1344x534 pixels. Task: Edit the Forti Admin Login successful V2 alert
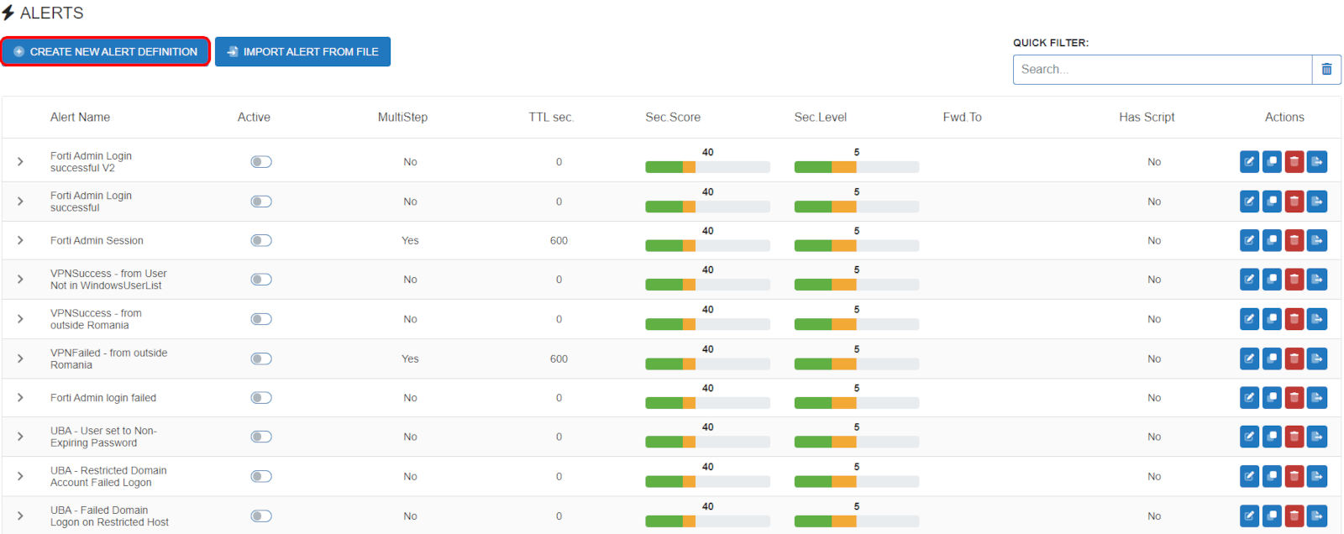(x=1250, y=161)
